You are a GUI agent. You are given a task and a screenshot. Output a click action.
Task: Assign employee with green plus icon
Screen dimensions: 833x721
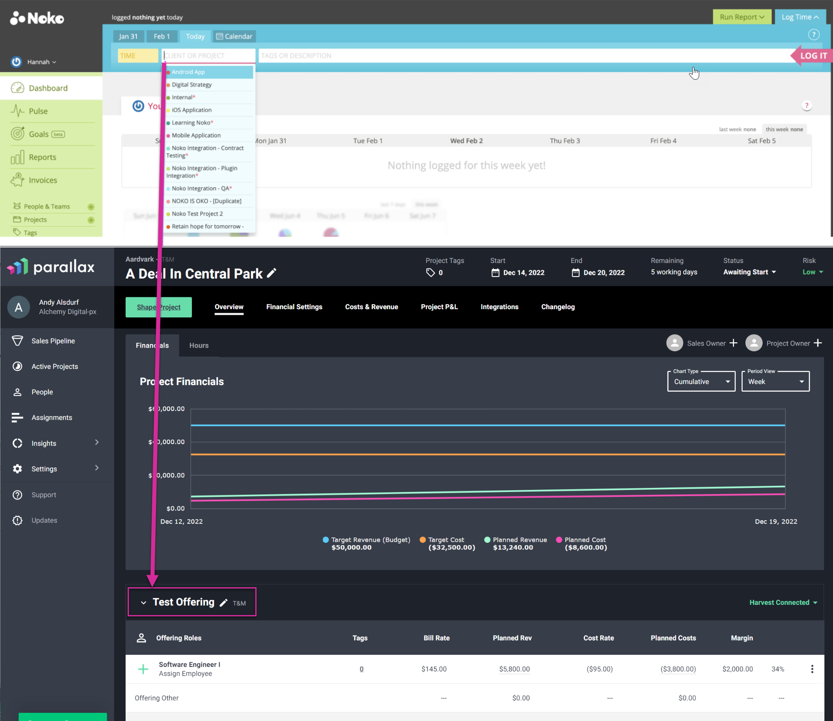click(x=143, y=669)
